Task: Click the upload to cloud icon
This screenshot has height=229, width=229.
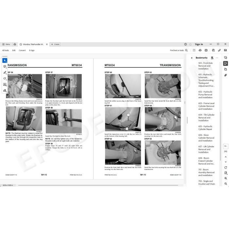Action: (x=200, y=50)
